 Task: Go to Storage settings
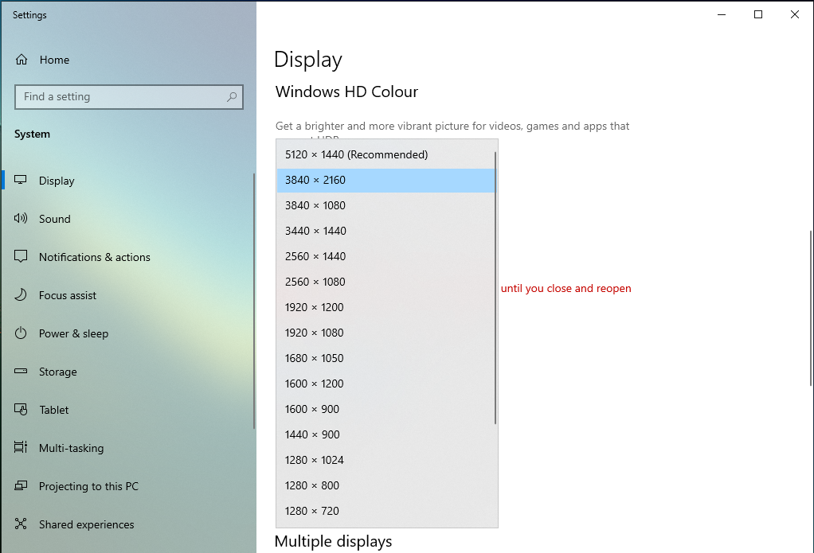(x=127, y=372)
